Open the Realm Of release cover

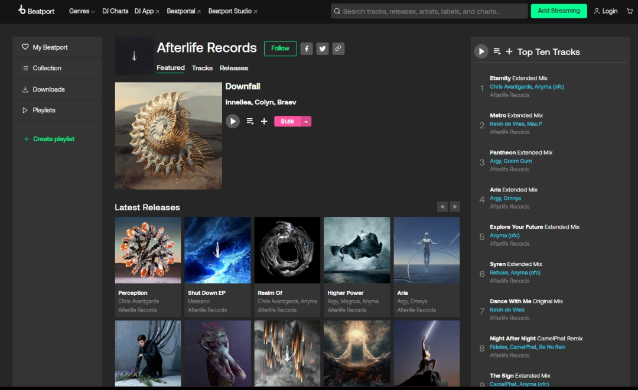pyautogui.click(x=287, y=250)
